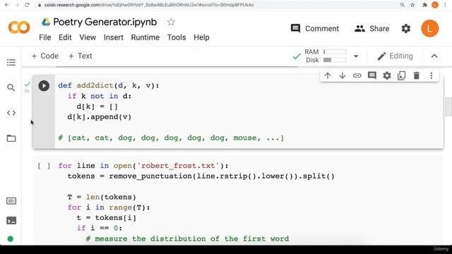This screenshot has width=452, height=254.
Task: Open the Insert menu
Action: click(113, 37)
